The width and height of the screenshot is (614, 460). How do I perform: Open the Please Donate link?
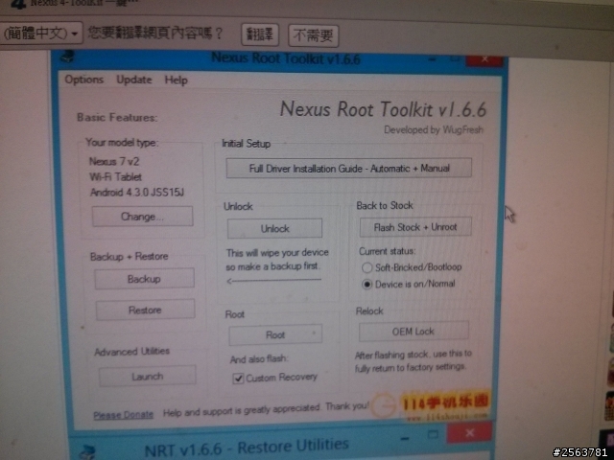coord(123,415)
